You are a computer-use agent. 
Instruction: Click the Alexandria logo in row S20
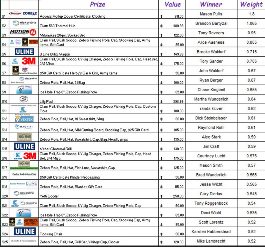click(x=24, y=193)
